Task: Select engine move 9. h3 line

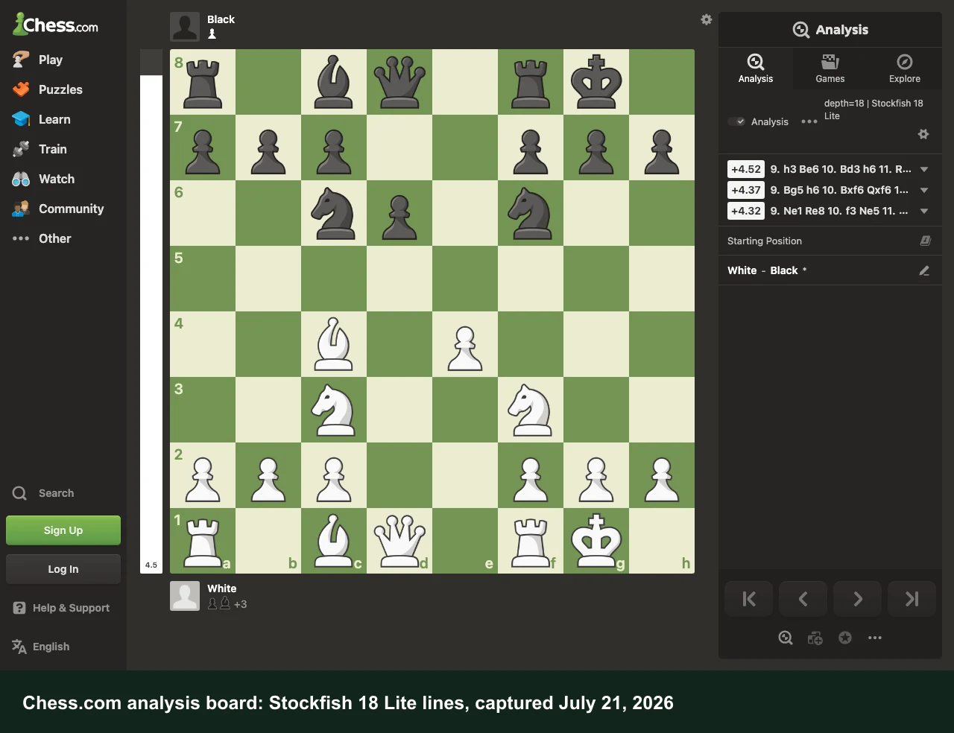Action: (841, 169)
